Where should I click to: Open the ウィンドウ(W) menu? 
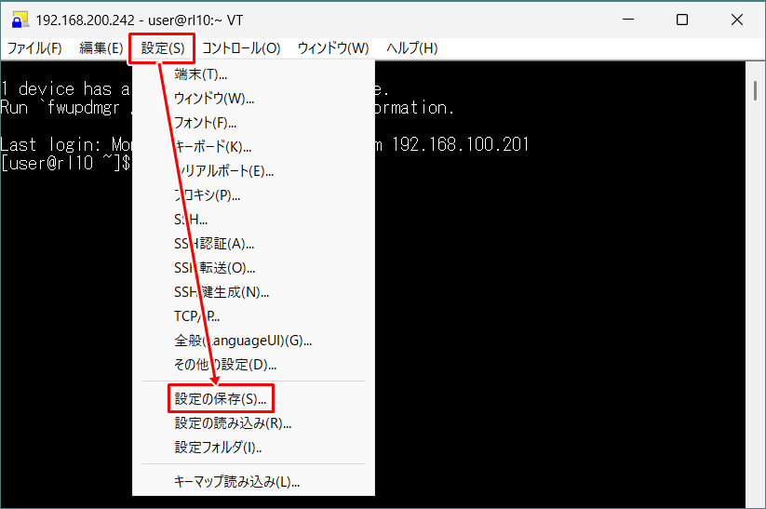pos(332,48)
